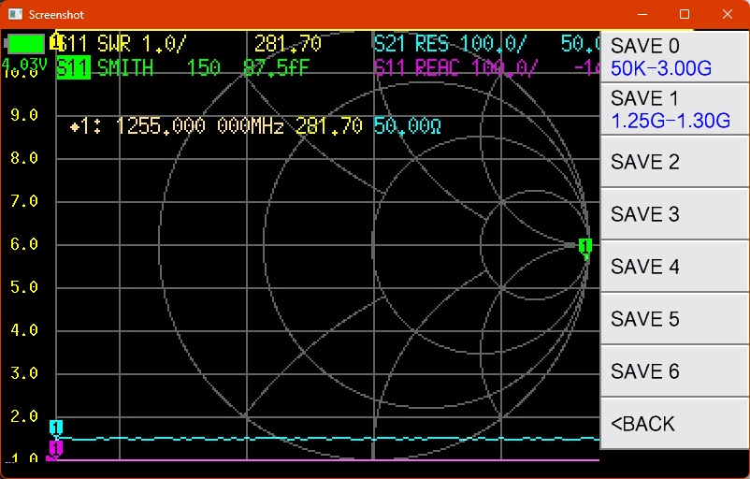
Task: Click the app icon in the title bar
Action: [14, 15]
